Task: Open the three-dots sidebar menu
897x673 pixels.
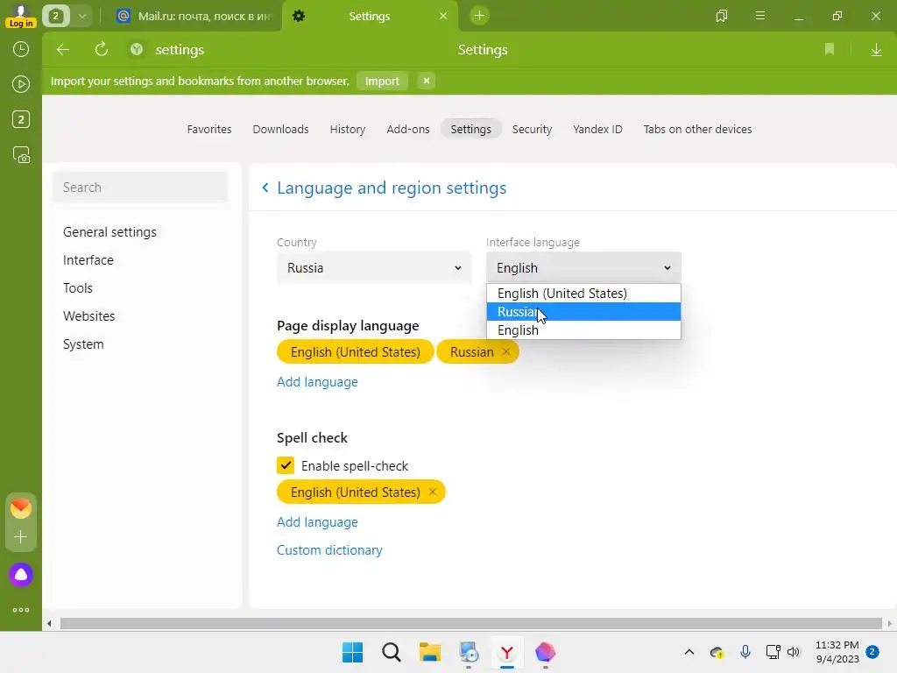Action: pyautogui.click(x=21, y=610)
